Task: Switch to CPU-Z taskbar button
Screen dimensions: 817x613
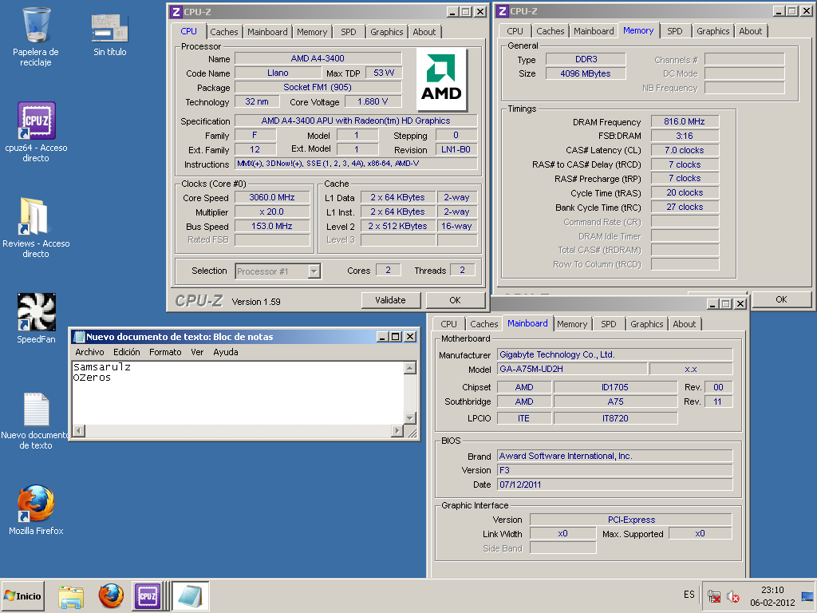Action: [148, 595]
